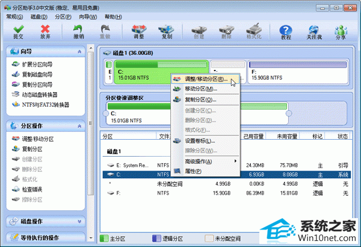This screenshot has height=247, width=361.
Task: Click the 提交 (Apply) toolbar icon
Action: pyautogui.click(x=18, y=31)
